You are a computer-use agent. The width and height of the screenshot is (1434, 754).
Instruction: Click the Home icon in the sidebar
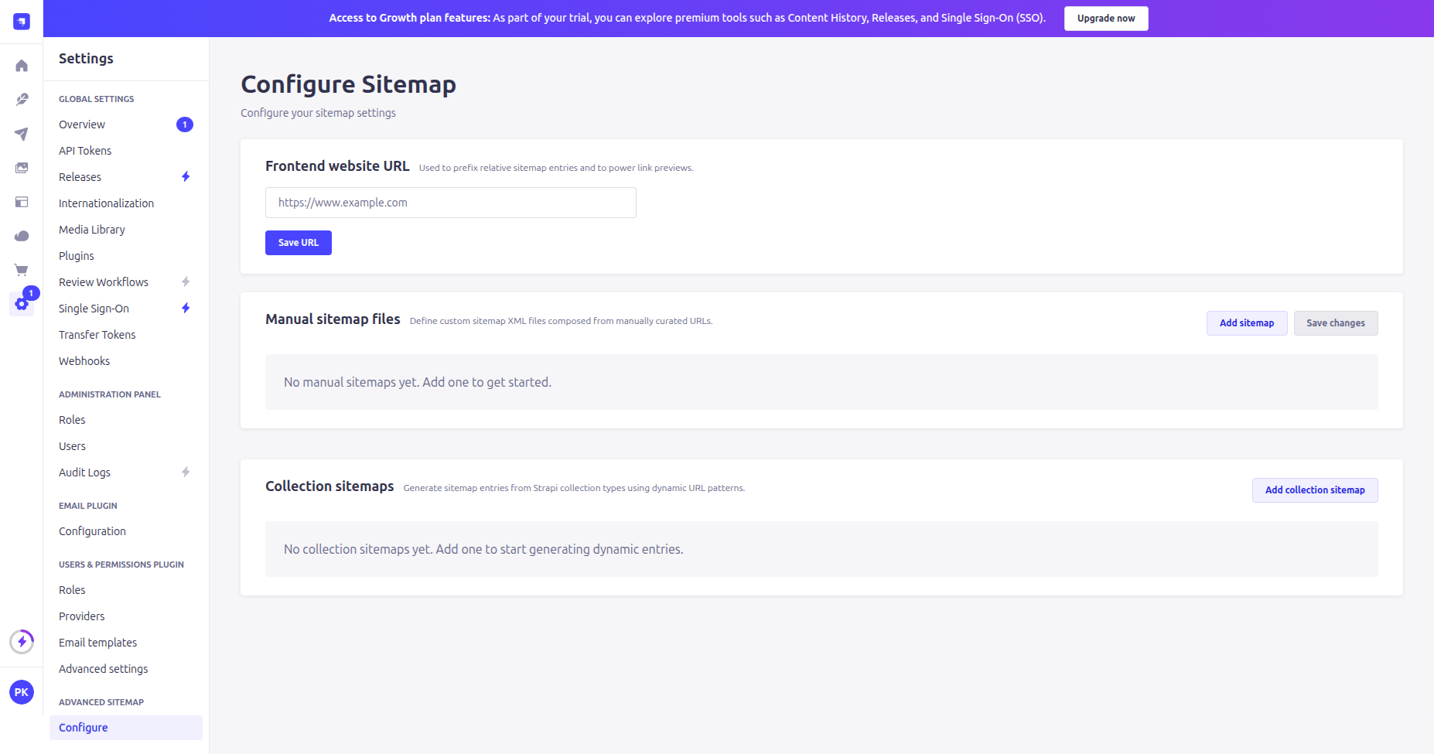22,65
